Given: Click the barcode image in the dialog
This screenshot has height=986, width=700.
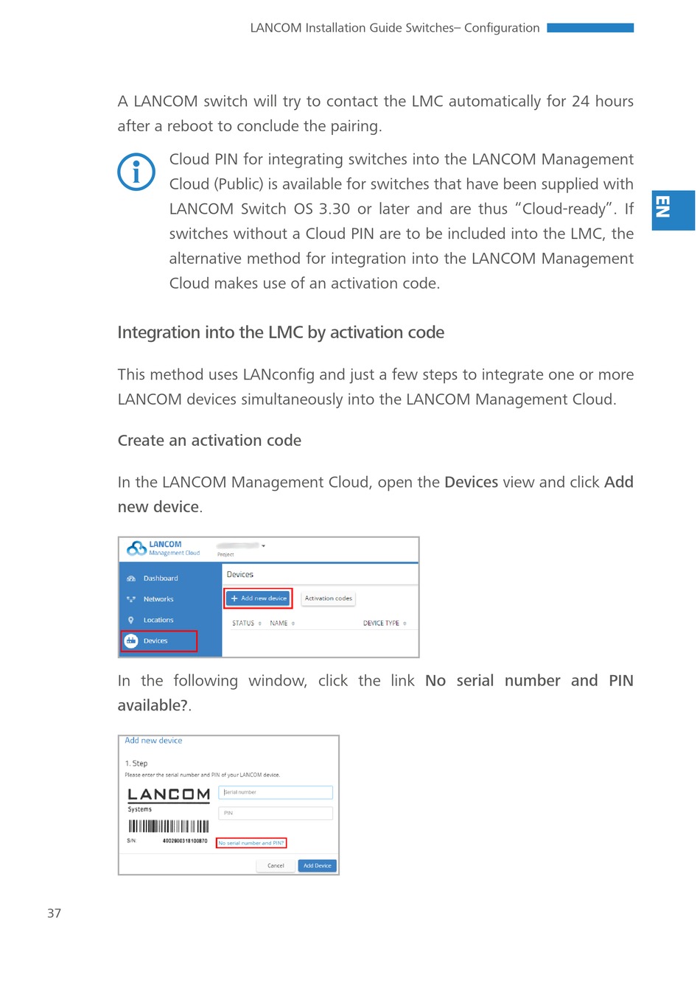Looking at the screenshot, I should tap(169, 826).
